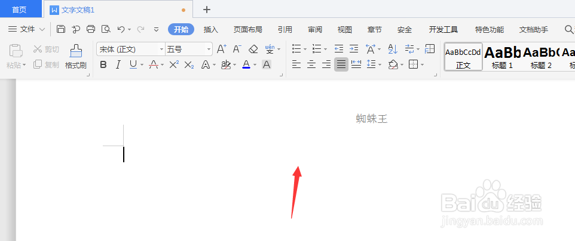
Task: Toggle text highlight pen
Action: [x=226, y=65]
